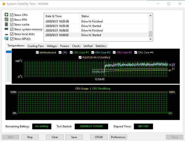Disable the Stress GPU(s) checkbox
Image resolution: width=185 pixels, height=141 pixels.
[12, 39]
